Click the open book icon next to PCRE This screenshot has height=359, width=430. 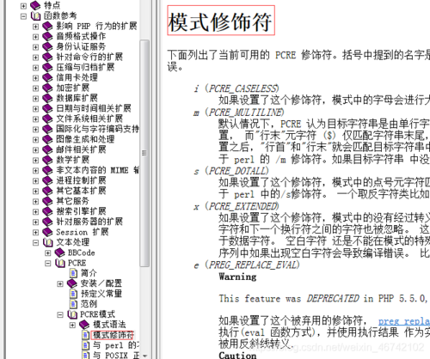pos(59,263)
